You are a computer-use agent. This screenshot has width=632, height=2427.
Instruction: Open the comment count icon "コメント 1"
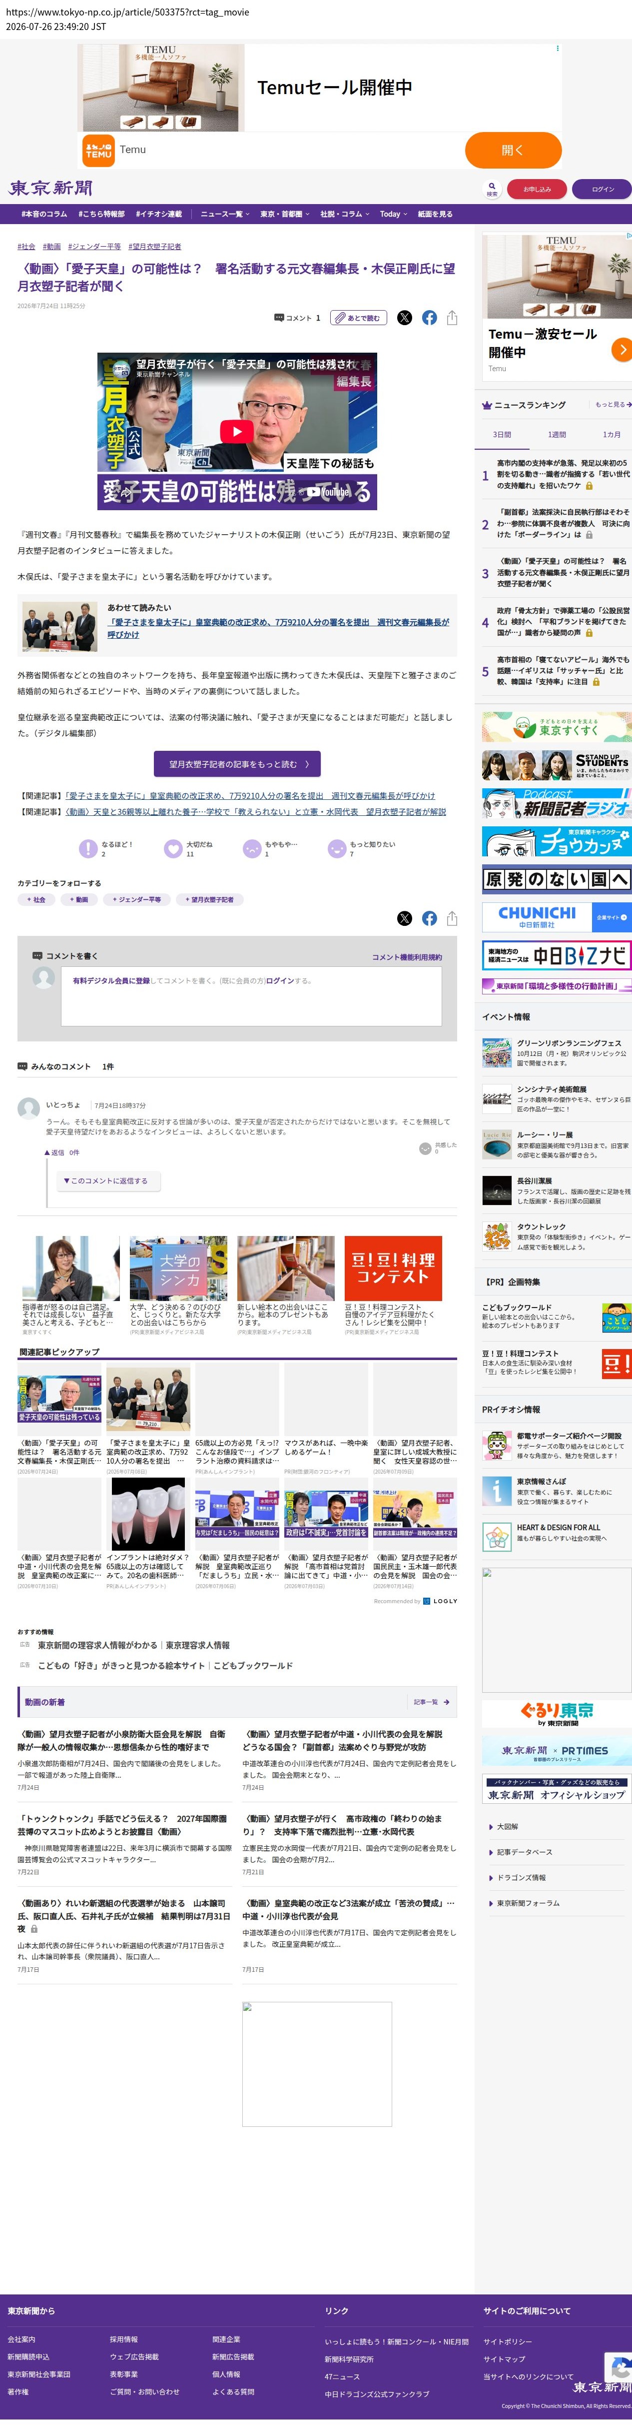[x=297, y=318]
